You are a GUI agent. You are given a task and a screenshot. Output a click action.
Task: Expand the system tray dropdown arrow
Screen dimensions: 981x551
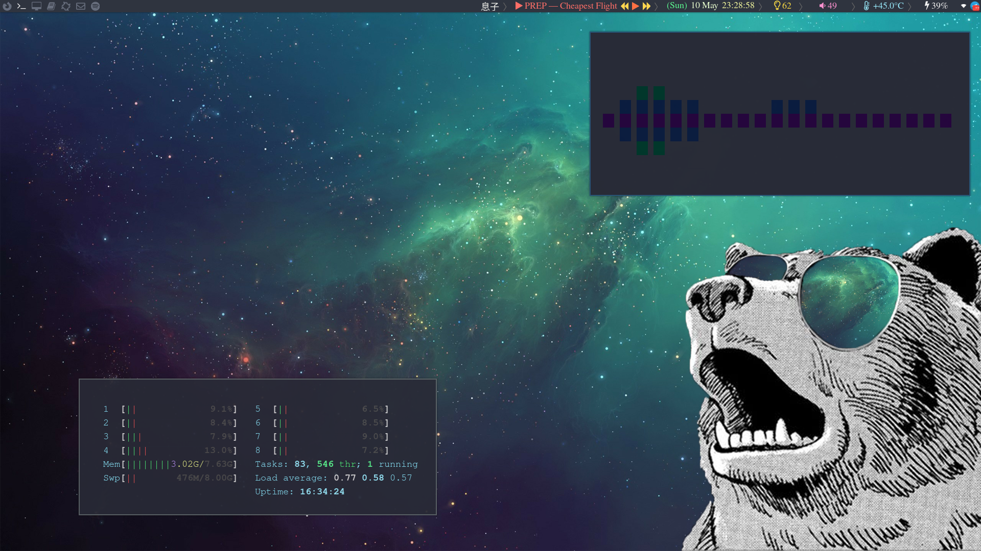964,6
